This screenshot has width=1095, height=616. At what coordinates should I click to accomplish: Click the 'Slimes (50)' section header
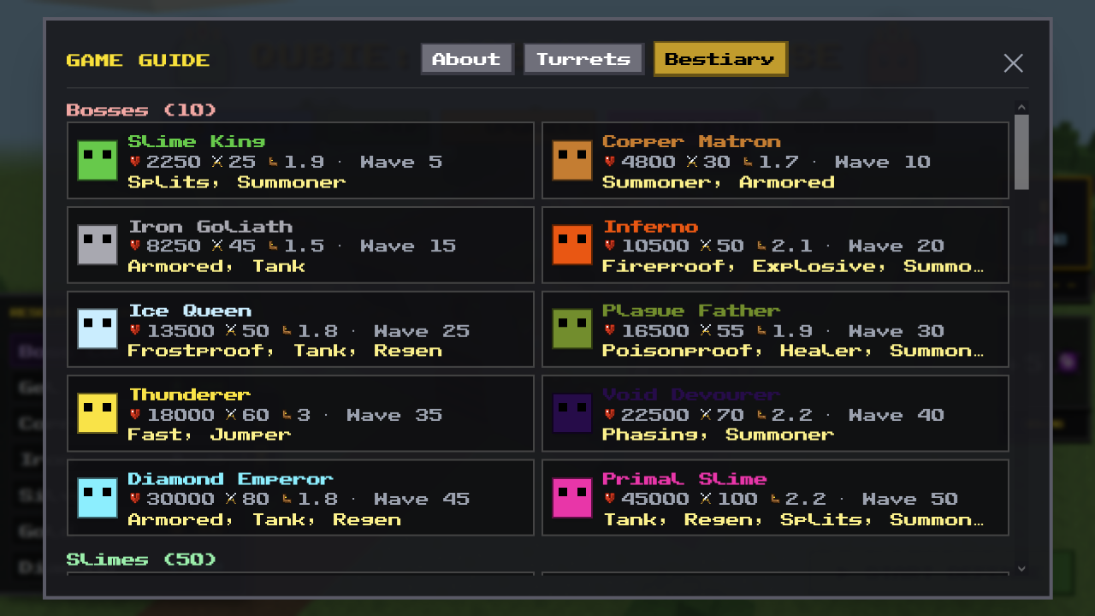pos(141,560)
